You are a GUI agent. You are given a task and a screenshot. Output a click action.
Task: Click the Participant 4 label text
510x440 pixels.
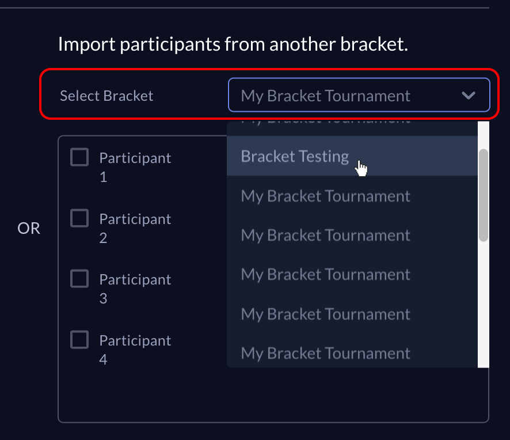[135, 350]
